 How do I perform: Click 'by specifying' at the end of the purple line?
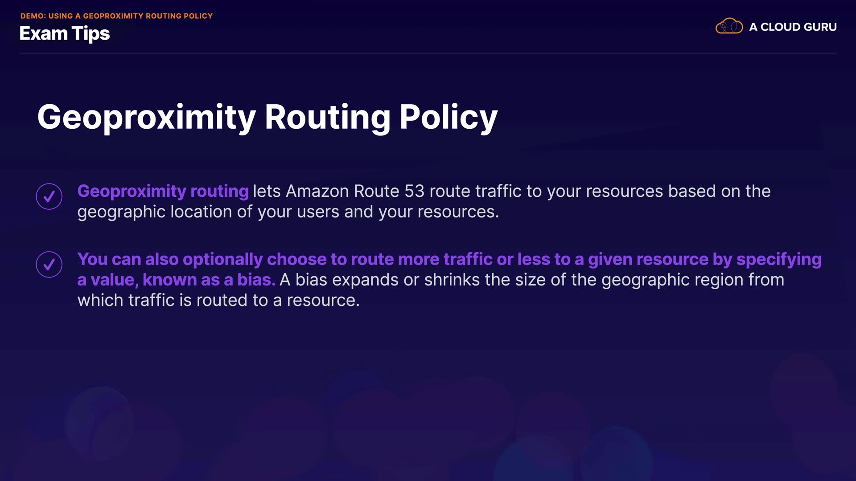tap(767, 259)
